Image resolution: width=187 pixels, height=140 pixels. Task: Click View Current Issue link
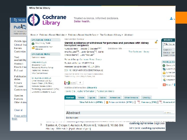40,73
